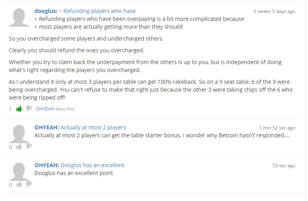Upvote the "Dooglus has an excellent point" comment
Screen dimensions: 308x201
pyautogui.click(x=19, y=184)
